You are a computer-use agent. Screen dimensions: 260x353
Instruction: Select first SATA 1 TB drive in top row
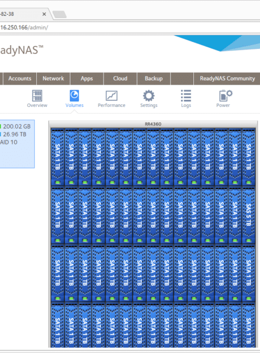coord(58,157)
